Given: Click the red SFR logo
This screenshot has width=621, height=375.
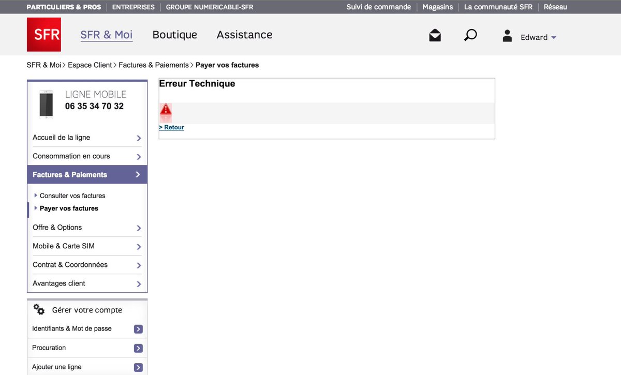Looking at the screenshot, I should [x=44, y=35].
